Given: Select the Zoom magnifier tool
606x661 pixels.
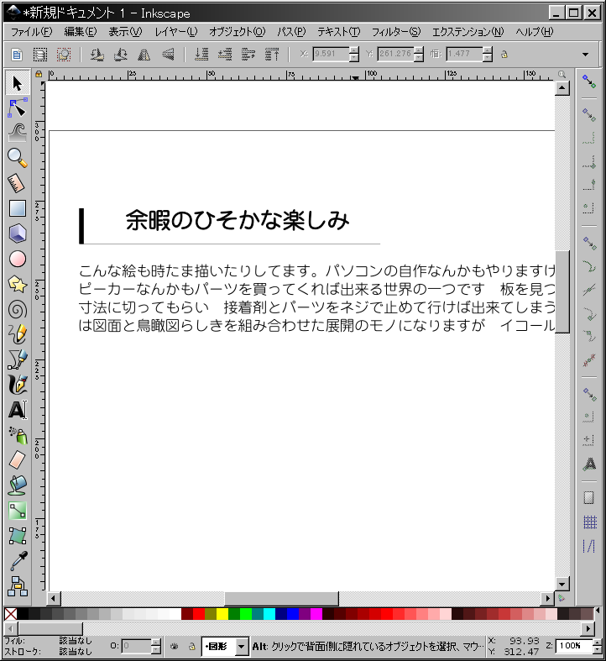Looking at the screenshot, I should pyautogui.click(x=18, y=158).
